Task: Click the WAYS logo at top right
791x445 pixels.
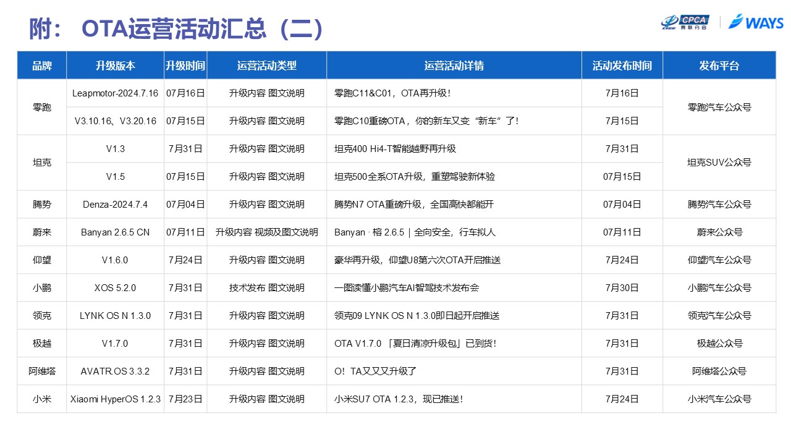Action: click(x=756, y=22)
